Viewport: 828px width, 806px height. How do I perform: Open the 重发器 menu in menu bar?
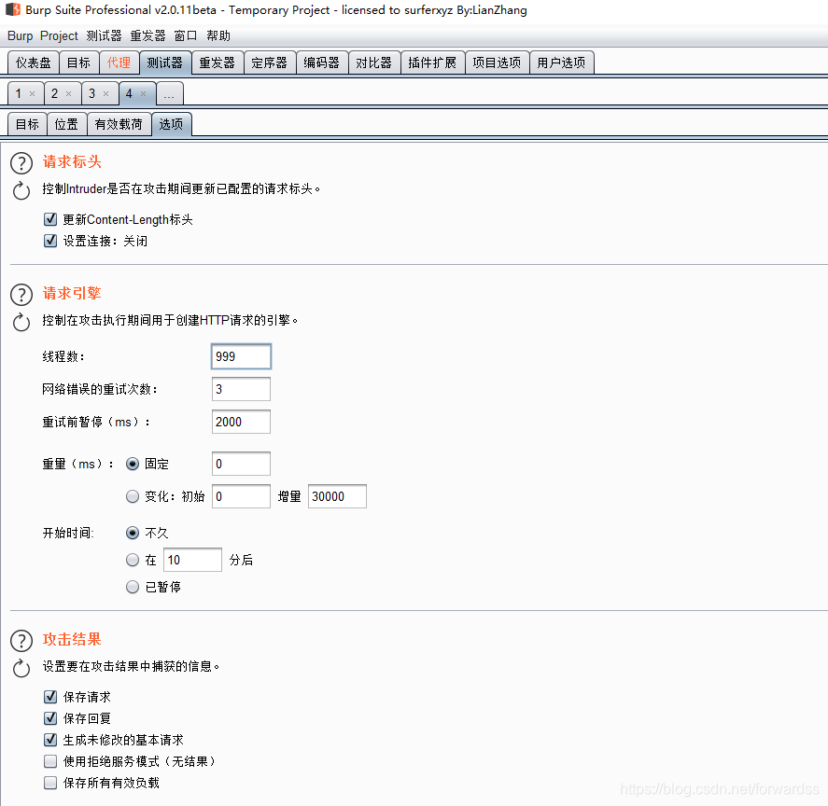[x=147, y=35]
